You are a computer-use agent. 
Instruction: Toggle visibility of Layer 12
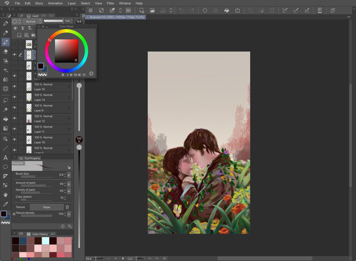14,118
